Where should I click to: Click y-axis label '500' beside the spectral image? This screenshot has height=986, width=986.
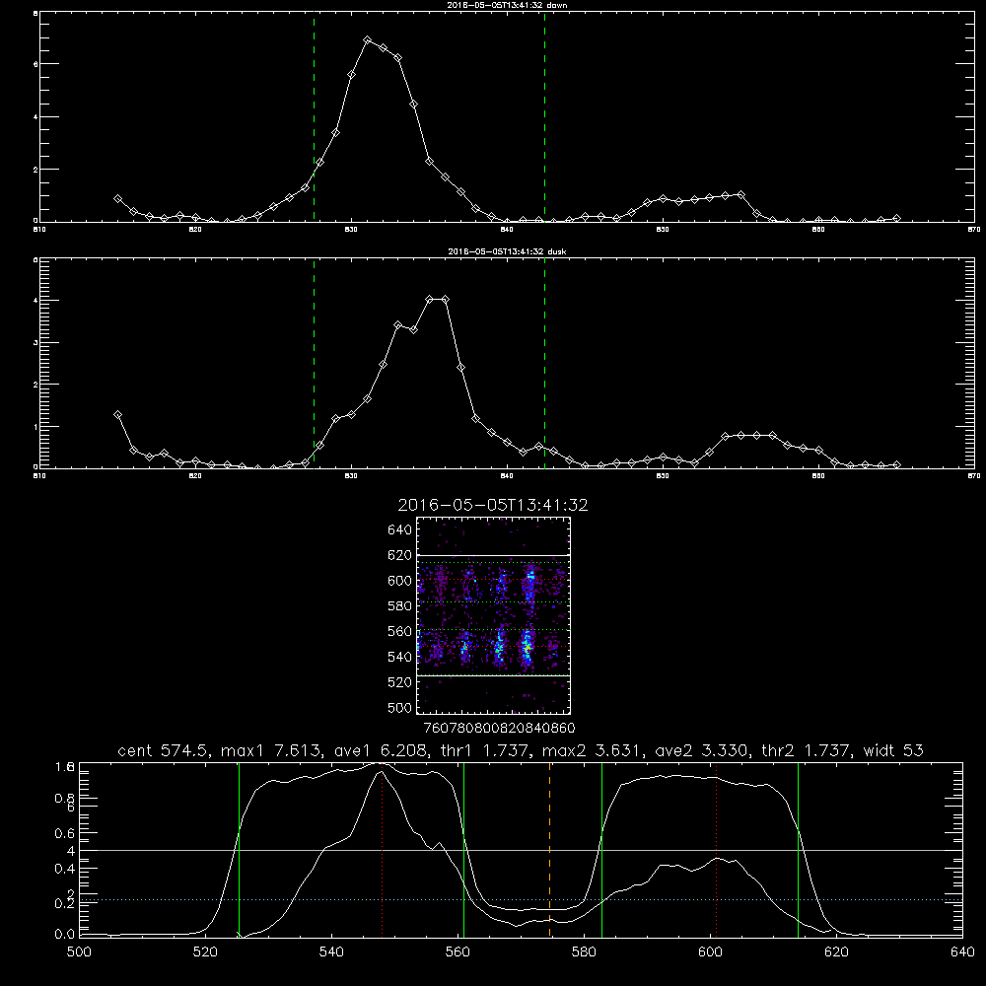click(x=400, y=707)
